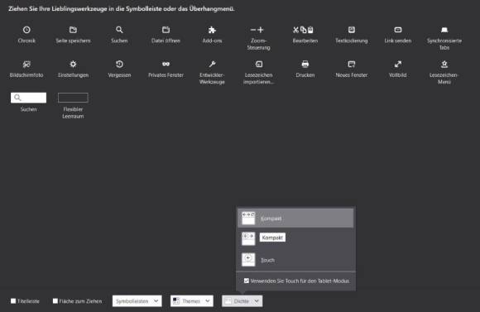Open the Symbolleisten dropdown
480x312 pixels.
[137, 301]
